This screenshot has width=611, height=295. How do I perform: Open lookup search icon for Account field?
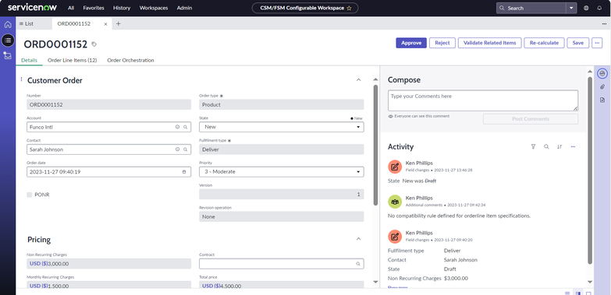coord(186,127)
